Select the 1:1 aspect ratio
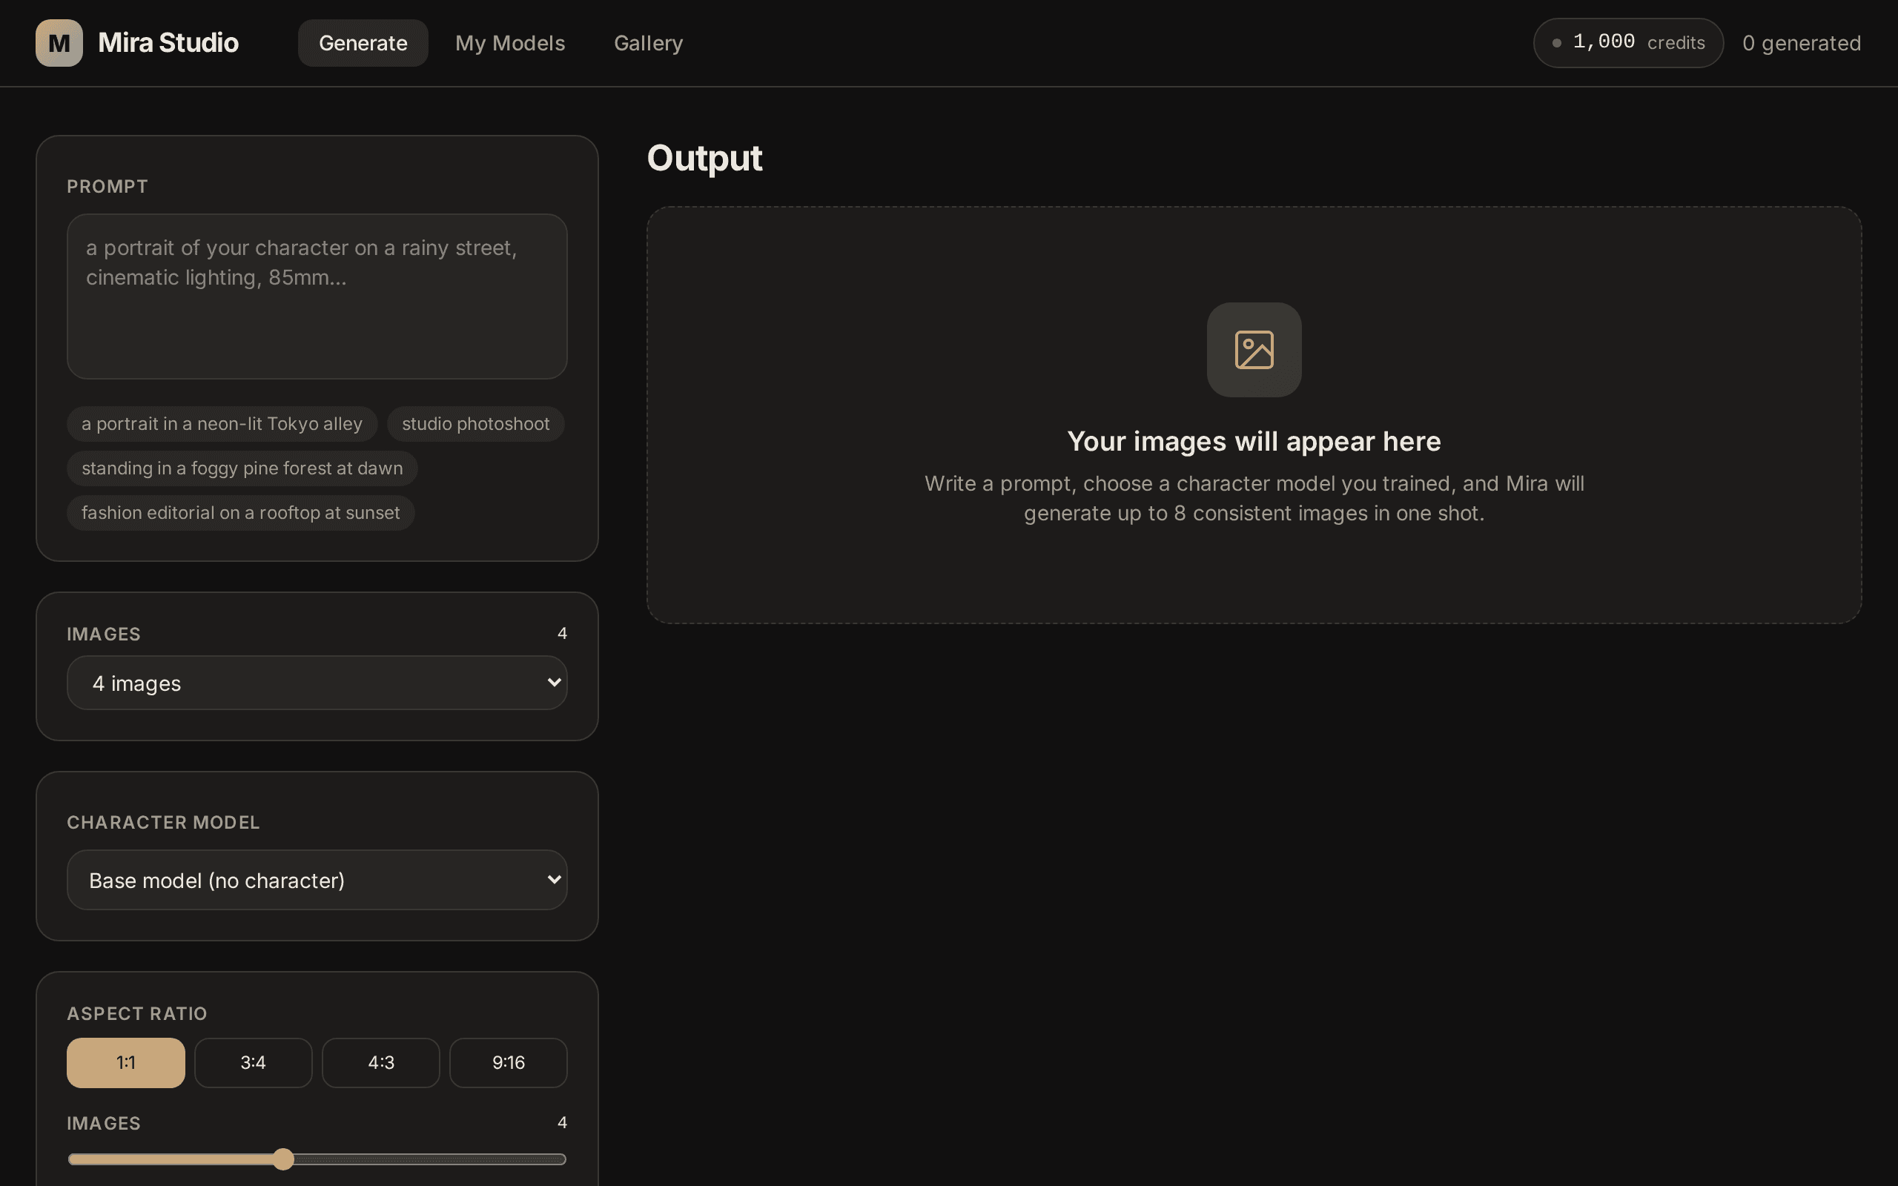The width and height of the screenshot is (1898, 1186). click(125, 1063)
